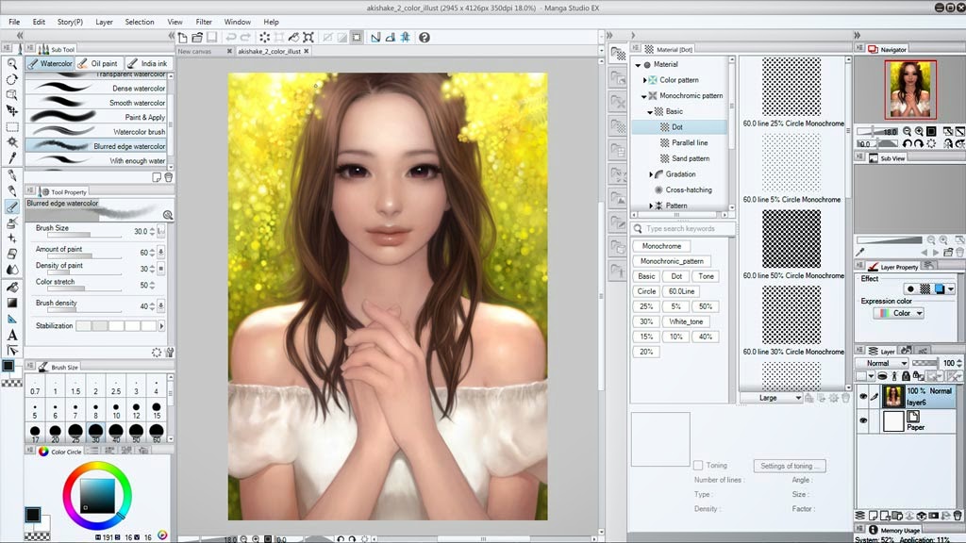This screenshot has width=966, height=543.
Task: Delete layer using trash icon at bottom
Action: 958,516
